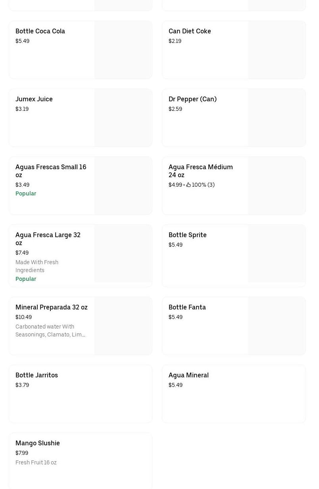Screen dimensions: 319x489
Task: Open the Bottle Jarritos item
Action: pyautogui.click(x=37, y=375)
